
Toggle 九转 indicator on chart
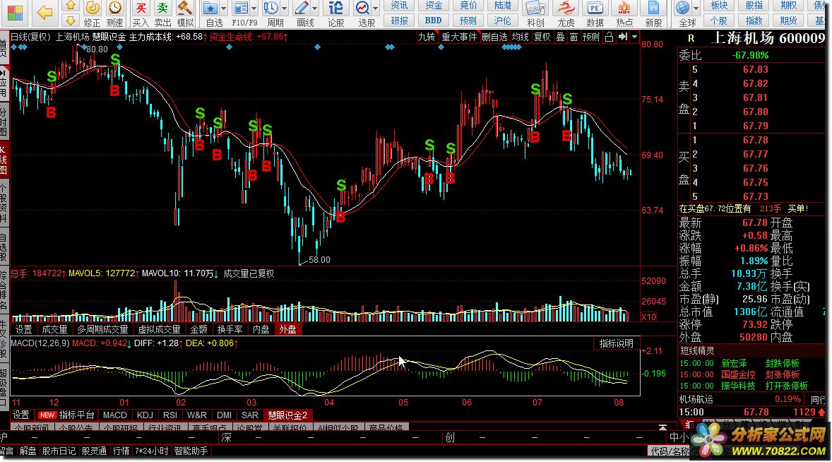(x=427, y=37)
